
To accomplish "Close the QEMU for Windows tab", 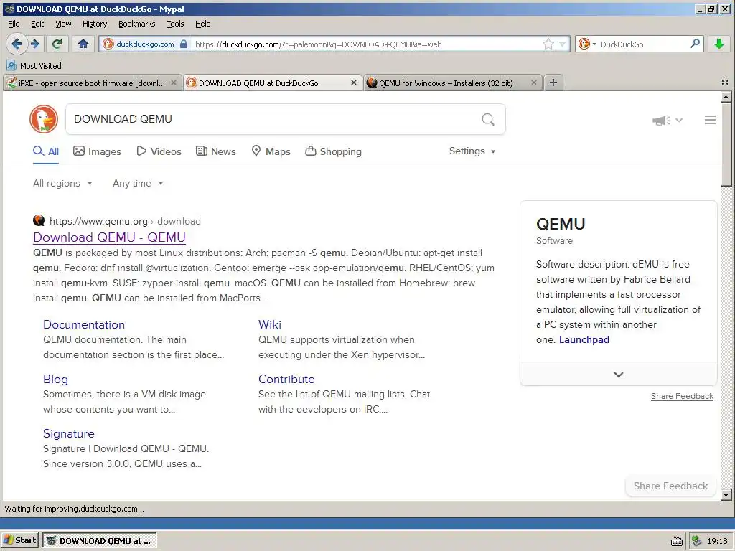I will point(533,83).
